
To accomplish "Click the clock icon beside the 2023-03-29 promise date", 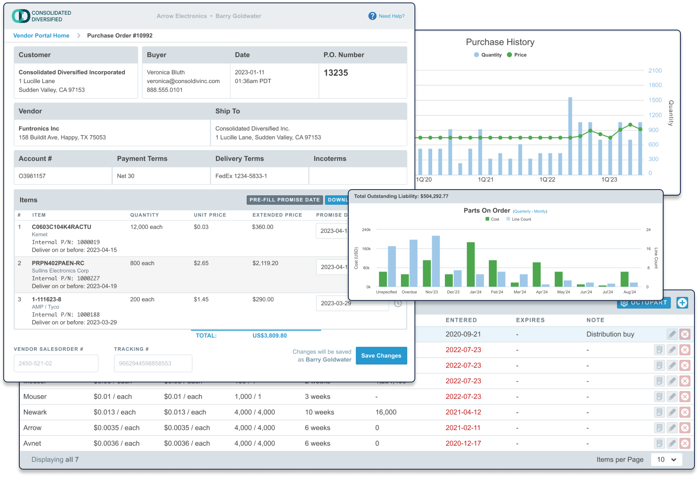I will [x=398, y=303].
